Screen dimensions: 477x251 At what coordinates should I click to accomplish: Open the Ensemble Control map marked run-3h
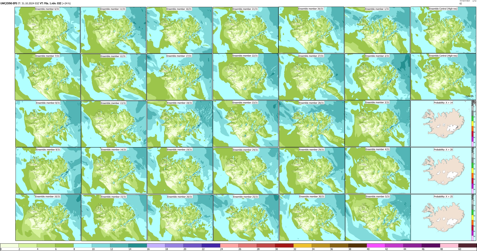443,77
